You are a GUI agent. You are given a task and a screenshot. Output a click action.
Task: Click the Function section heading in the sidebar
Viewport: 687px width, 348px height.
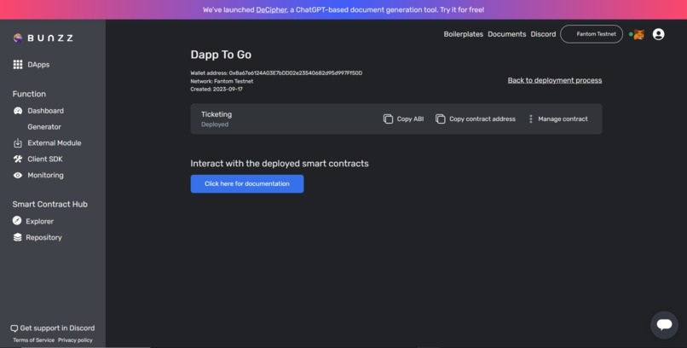29,94
